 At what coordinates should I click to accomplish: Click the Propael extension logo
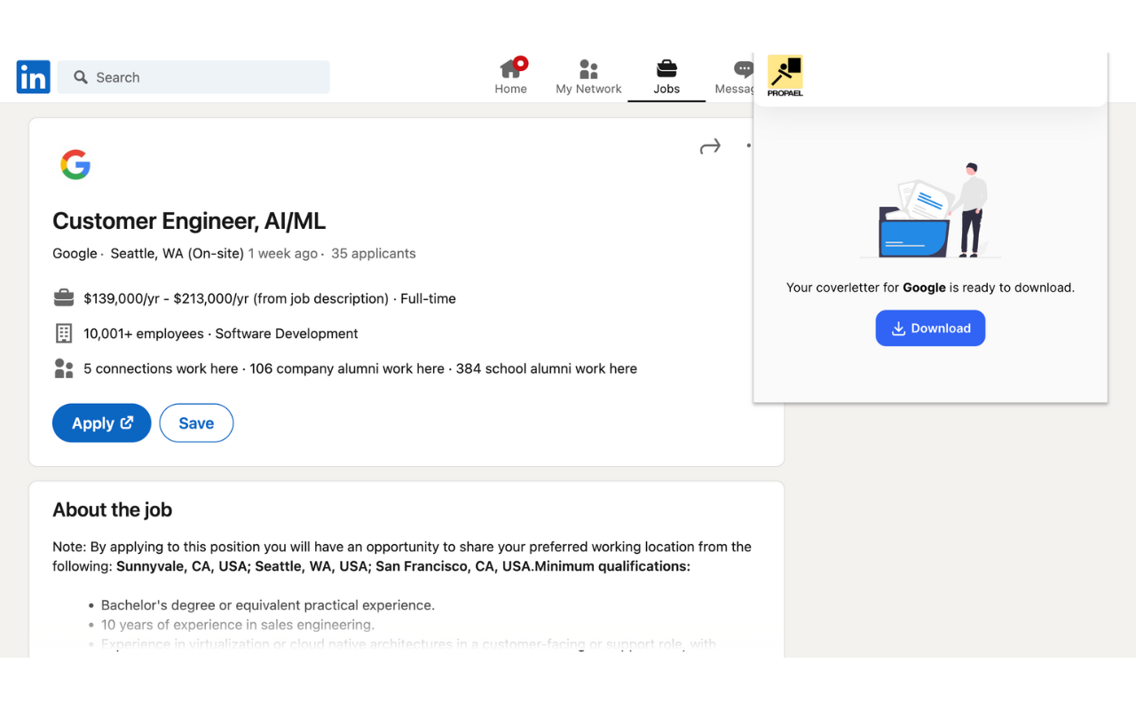click(x=785, y=76)
